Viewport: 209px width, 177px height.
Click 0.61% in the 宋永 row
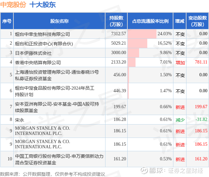166,119
